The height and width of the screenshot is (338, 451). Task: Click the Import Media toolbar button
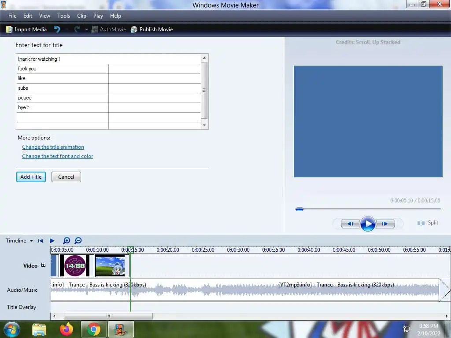(x=26, y=29)
